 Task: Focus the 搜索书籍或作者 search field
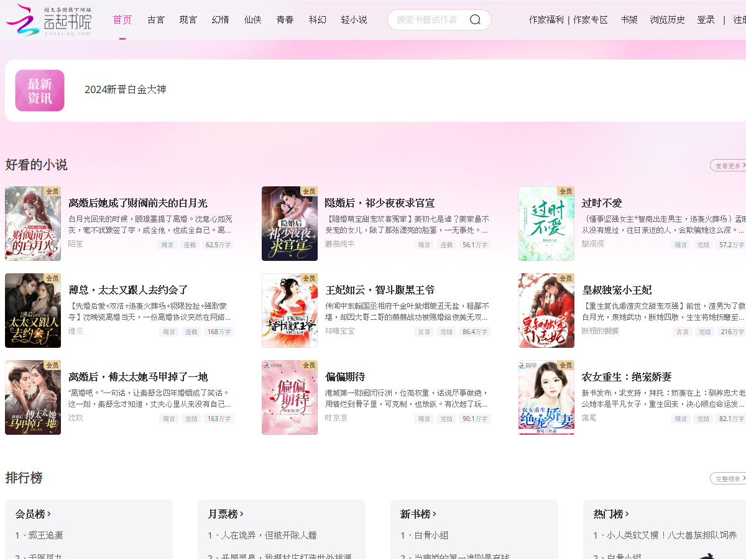point(429,20)
